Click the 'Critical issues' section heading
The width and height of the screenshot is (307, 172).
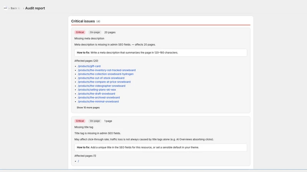83,21
